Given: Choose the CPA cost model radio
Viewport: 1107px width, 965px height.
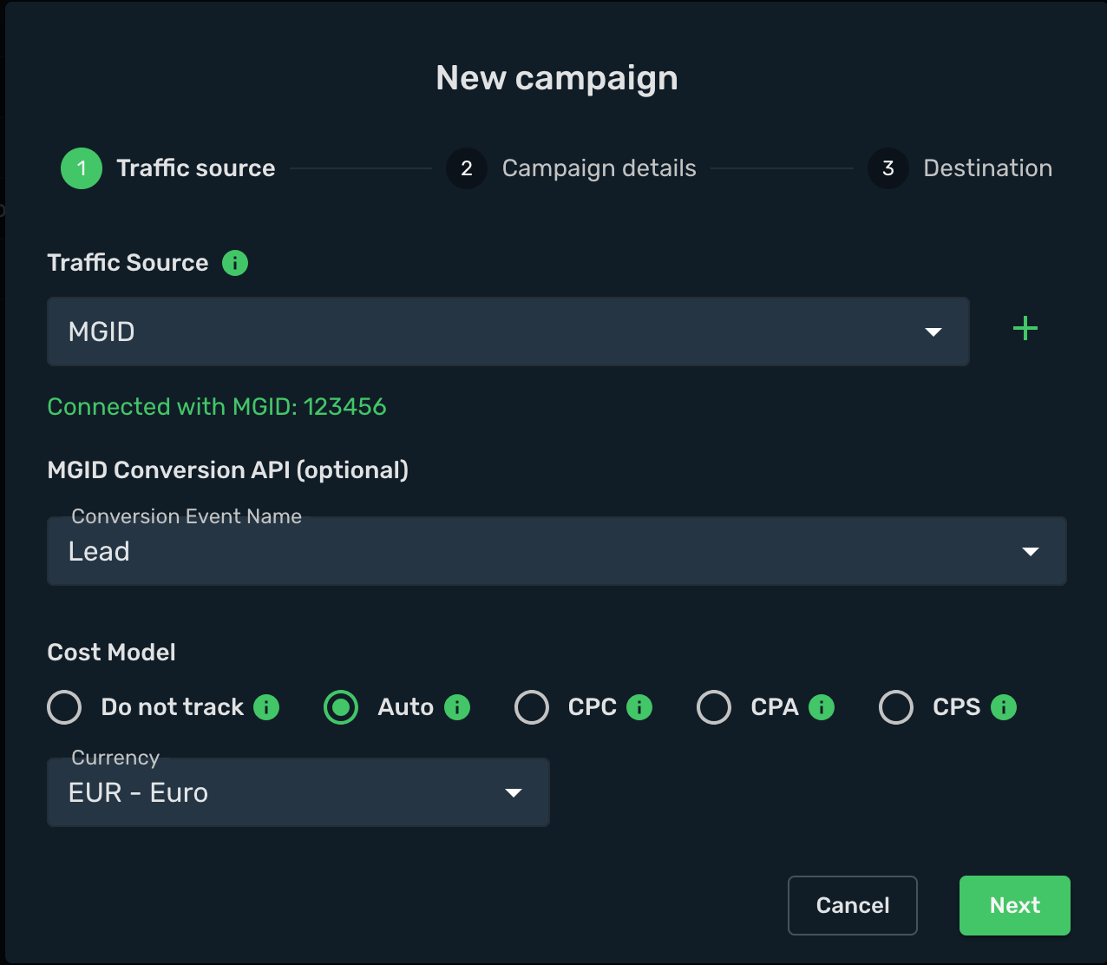Looking at the screenshot, I should 714,707.
